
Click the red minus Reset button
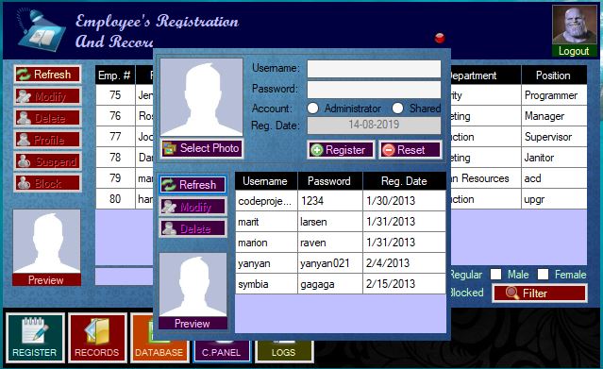point(410,150)
